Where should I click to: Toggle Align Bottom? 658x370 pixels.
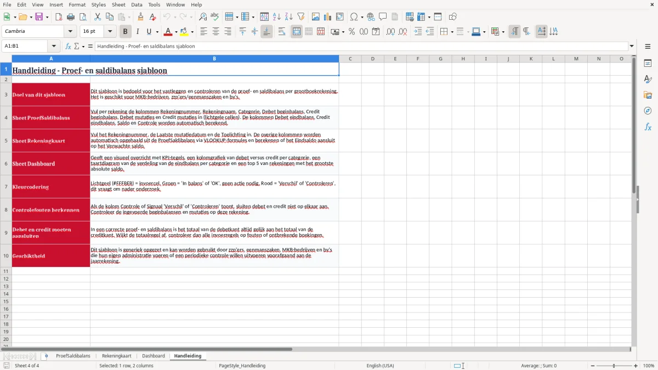point(266,32)
